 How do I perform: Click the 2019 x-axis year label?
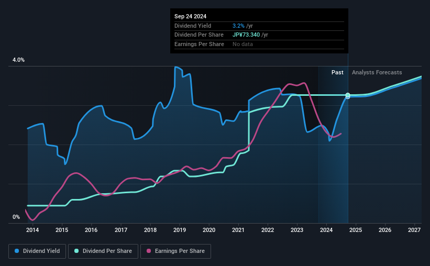(x=180, y=230)
